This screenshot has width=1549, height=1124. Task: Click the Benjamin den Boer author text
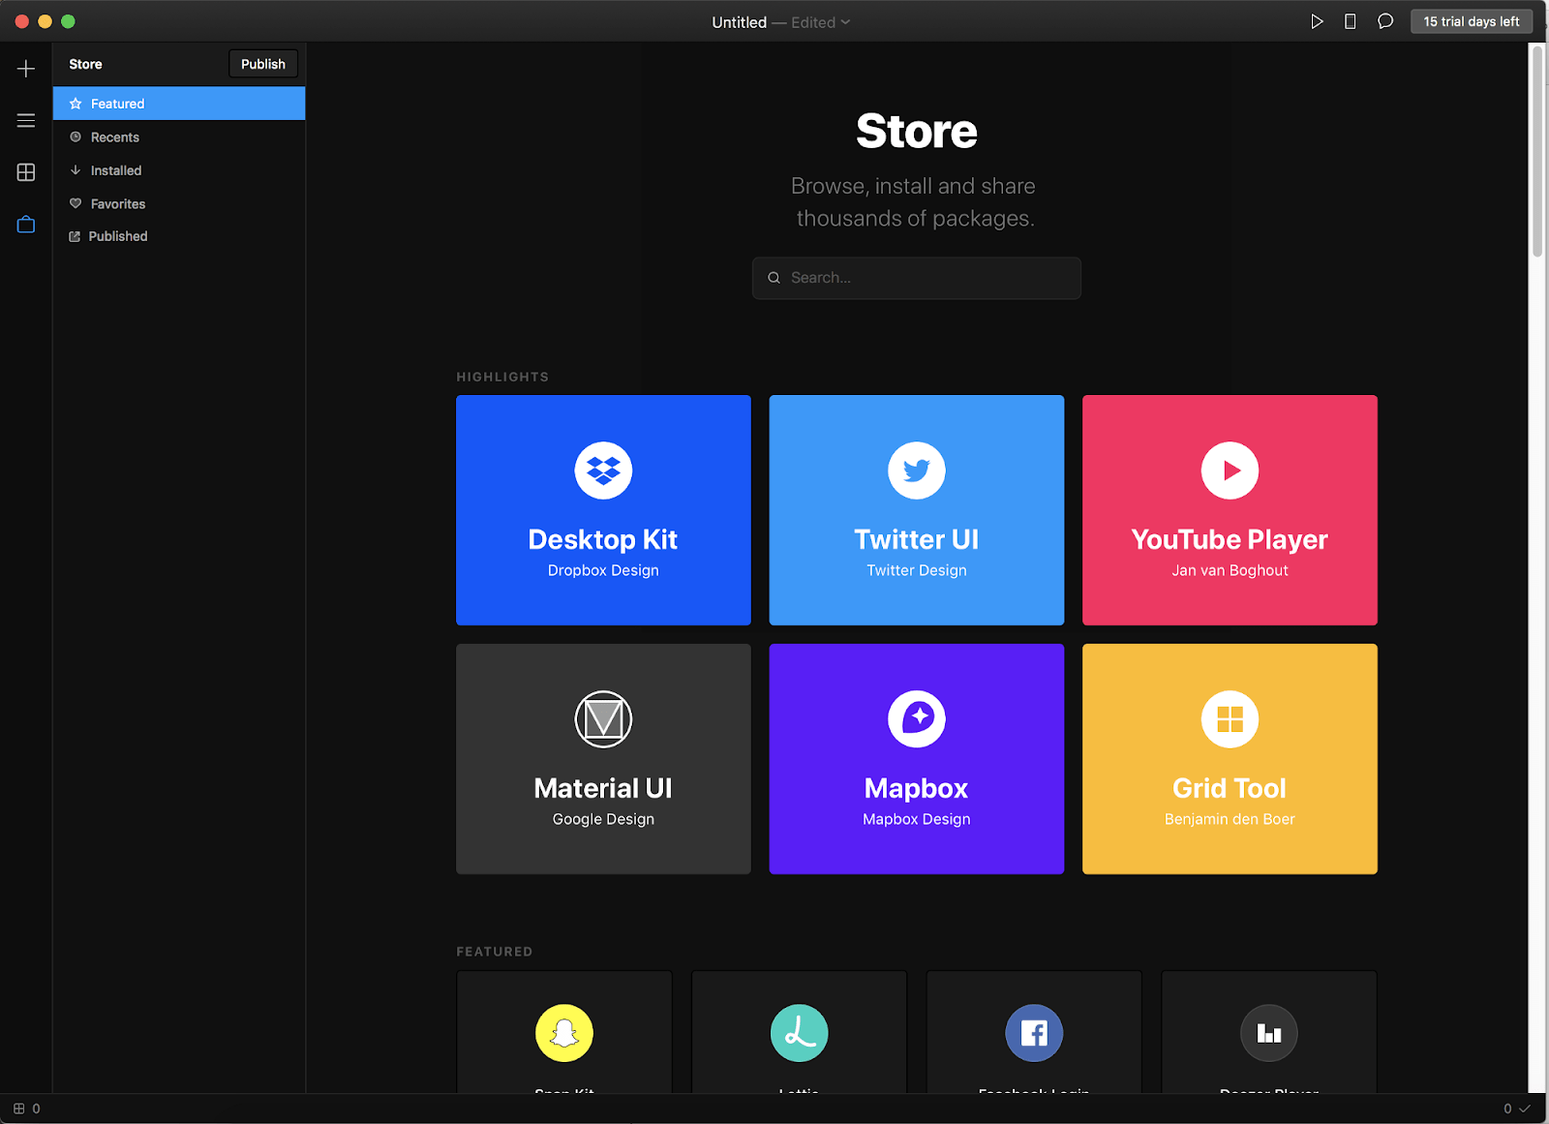1230,819
